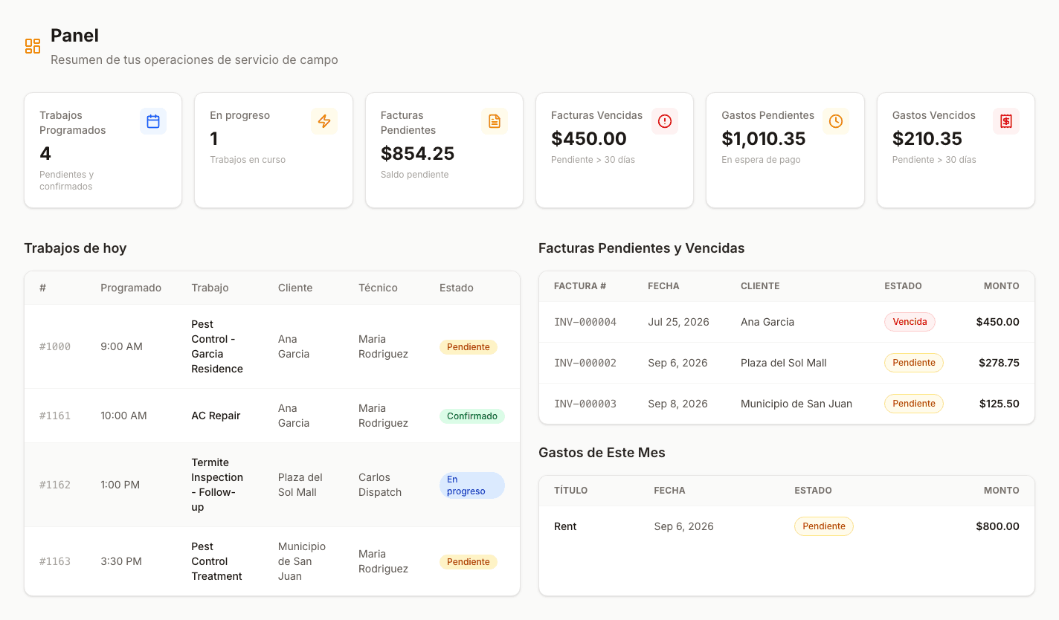Click Pendiente badge for Municipio de San Juan invoice
1059x620 pixels.
pyautogui.click(x=914, y=404)
